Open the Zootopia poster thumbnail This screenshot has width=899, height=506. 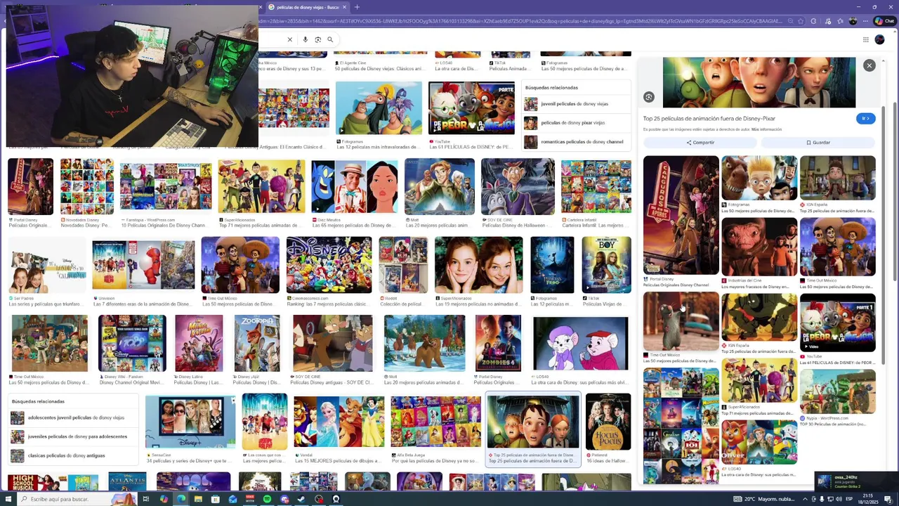(257, 343)
